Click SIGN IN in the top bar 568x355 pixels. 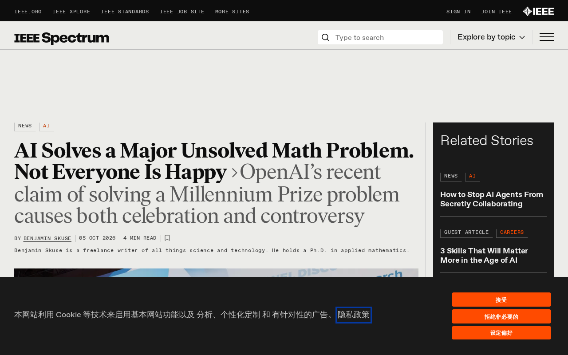458,12
